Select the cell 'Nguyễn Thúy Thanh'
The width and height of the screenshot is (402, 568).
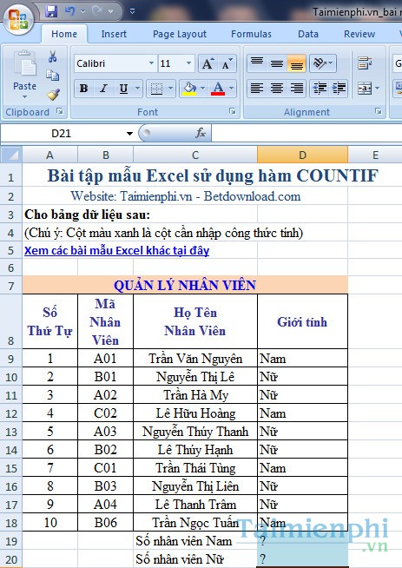[195, 432]
